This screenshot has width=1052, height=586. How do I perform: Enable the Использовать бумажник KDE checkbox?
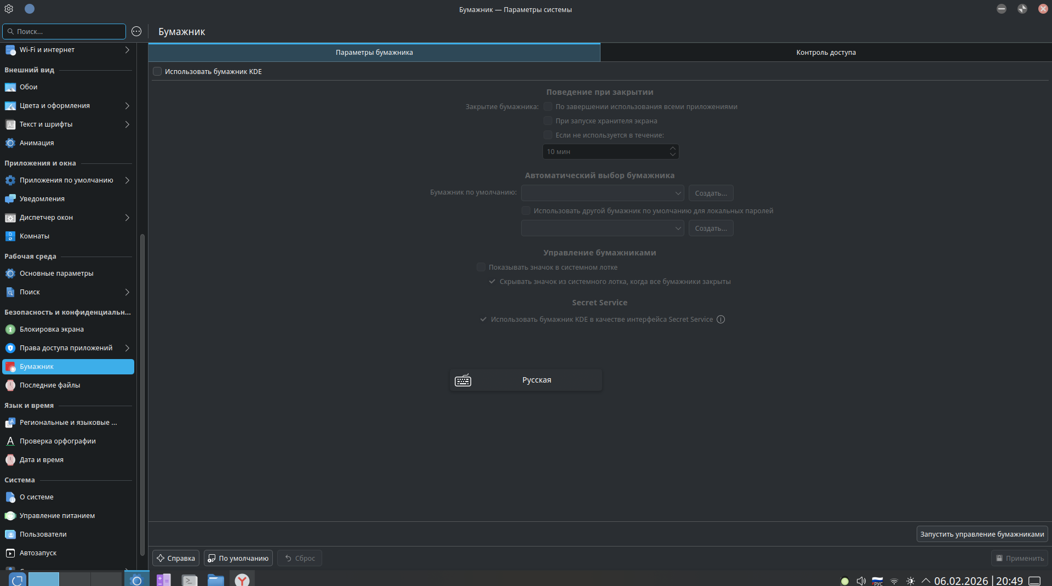pos(157,72)
